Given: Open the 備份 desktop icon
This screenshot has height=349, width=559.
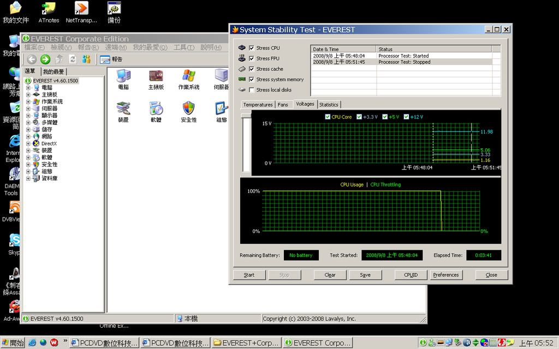Looking at the screenshot, I should tap(114, 13).
